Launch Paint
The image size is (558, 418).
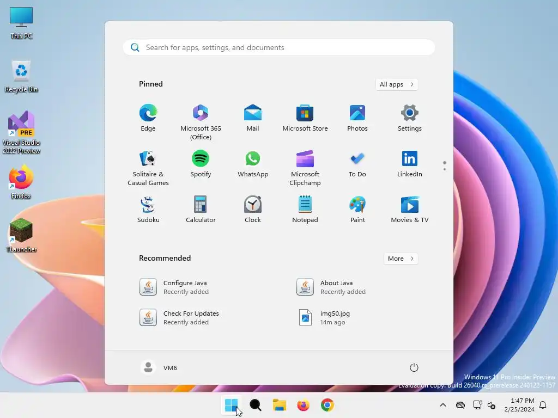(x=357, y=210)
